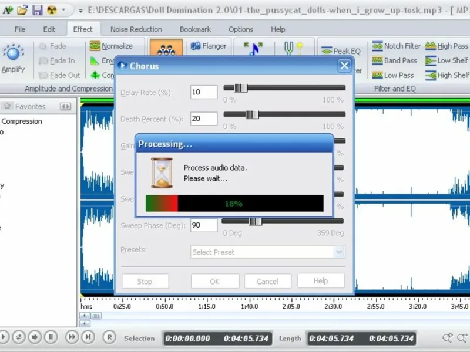Click the burn disc icon
Image resolution: width=470 pixels, height=352 pixels.
pyautogui.click(x=52, y=10)
